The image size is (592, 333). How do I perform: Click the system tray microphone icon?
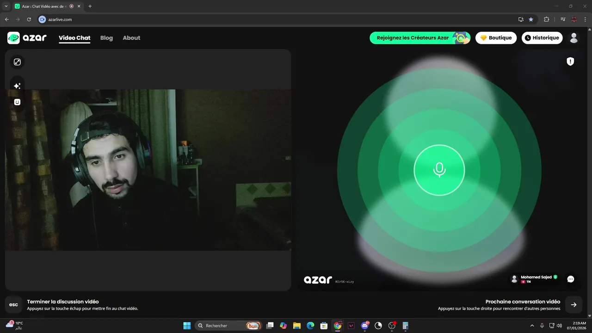[x=542, y=326]
